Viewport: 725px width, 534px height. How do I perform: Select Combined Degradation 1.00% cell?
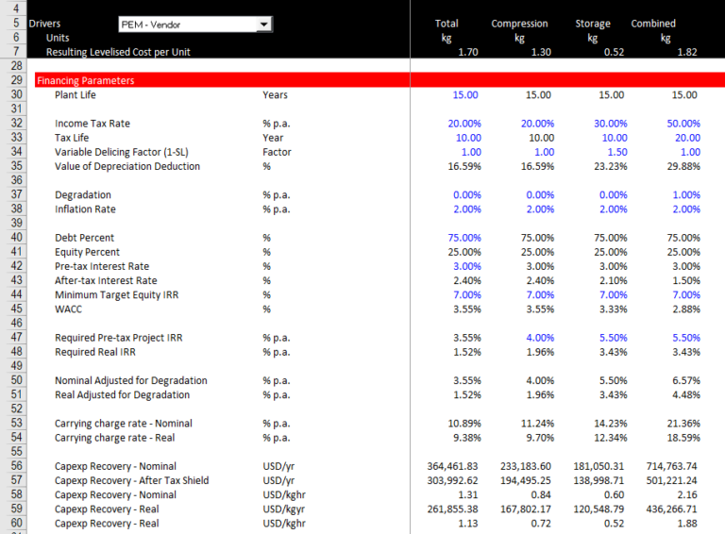coord(686,195)
